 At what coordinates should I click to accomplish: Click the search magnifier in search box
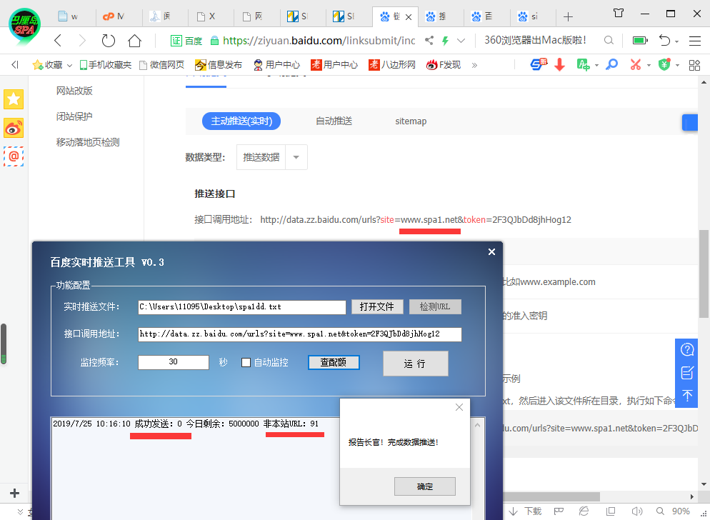[x=609, y=40]
